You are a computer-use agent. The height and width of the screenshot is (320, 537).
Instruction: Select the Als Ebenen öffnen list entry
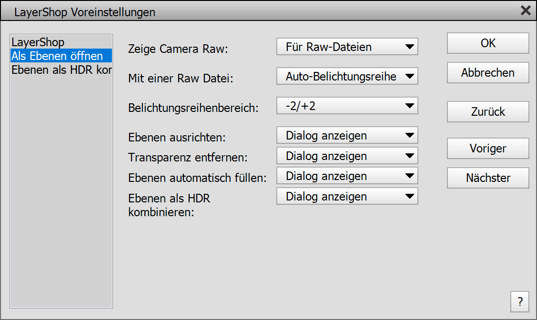coord(57,56)
